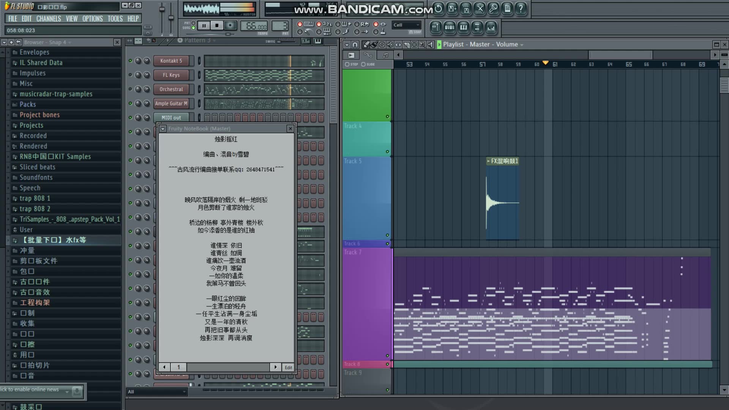Click the Pause playback button
The width and height of the screenshot is (729, 410).
pyautogui.click(x=204, y=25)
